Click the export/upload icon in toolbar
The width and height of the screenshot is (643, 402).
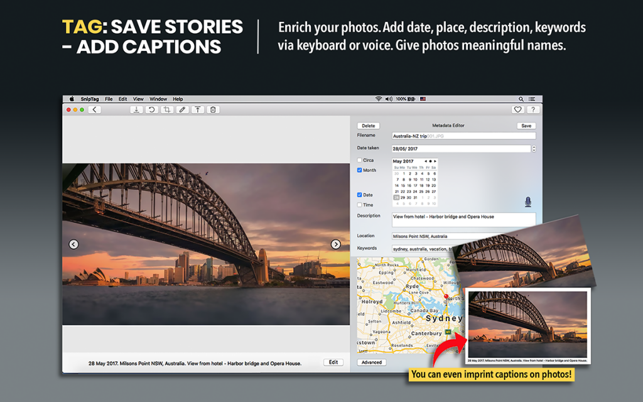click(198, 109)
